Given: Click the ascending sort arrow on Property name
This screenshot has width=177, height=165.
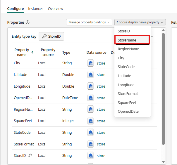Looking at the screenshot, I should 32,52.
